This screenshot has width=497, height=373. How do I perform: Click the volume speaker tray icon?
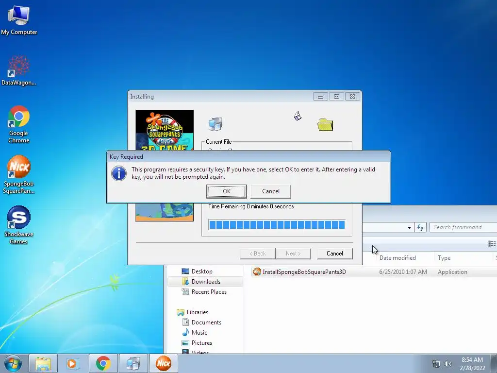pyautogui.click(x=447, y=364)
